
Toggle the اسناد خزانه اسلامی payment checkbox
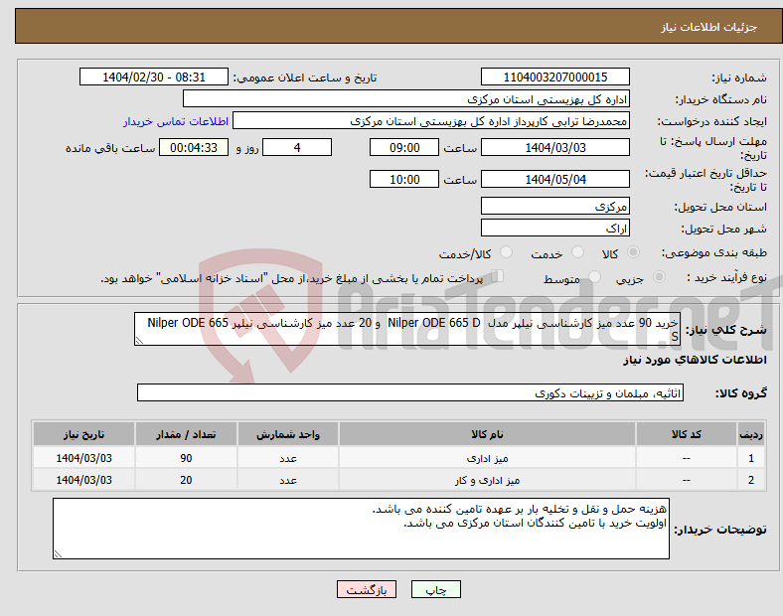[498, 275]
